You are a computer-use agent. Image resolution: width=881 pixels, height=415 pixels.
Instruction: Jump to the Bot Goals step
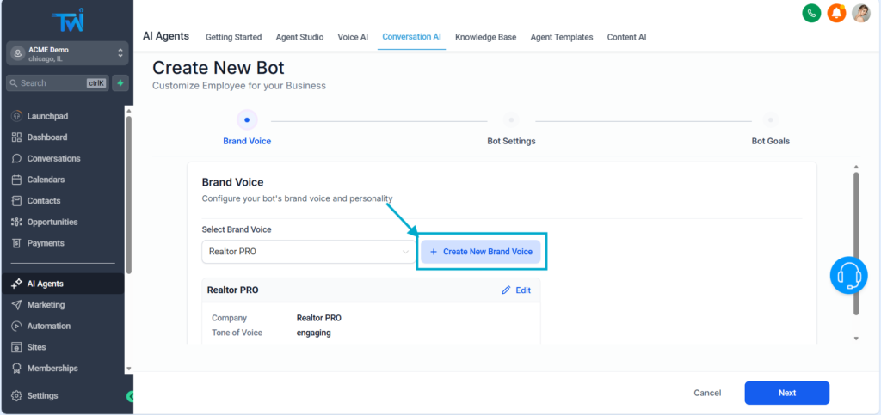tap(770, 121)
